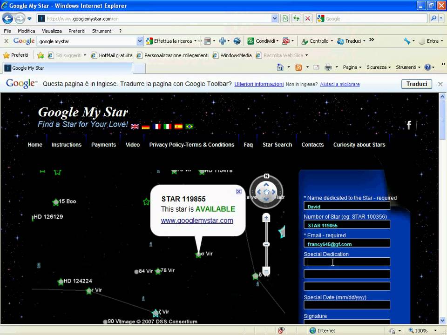The height and width of the screenshot is (335, 447).
Task: Pan the sky map left
Action: (x=259, y=192)
